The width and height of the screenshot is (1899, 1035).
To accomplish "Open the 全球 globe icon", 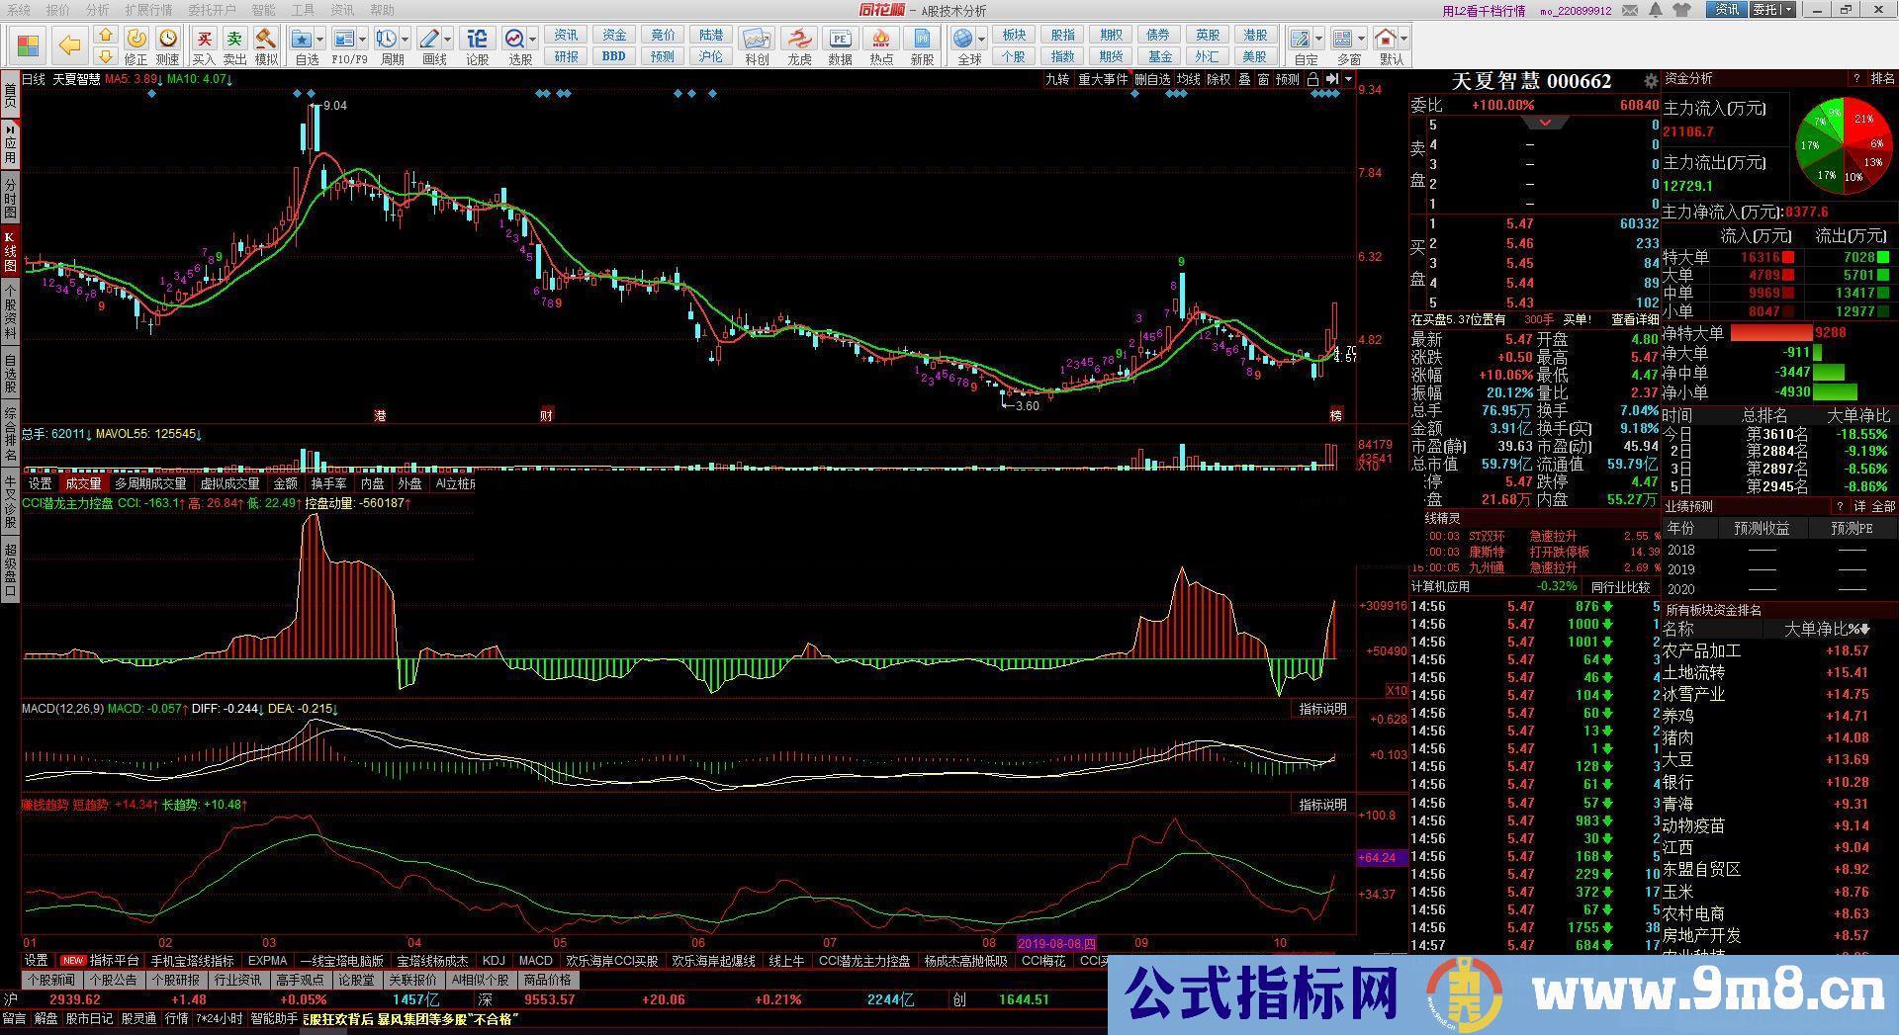I will (963, 39).
